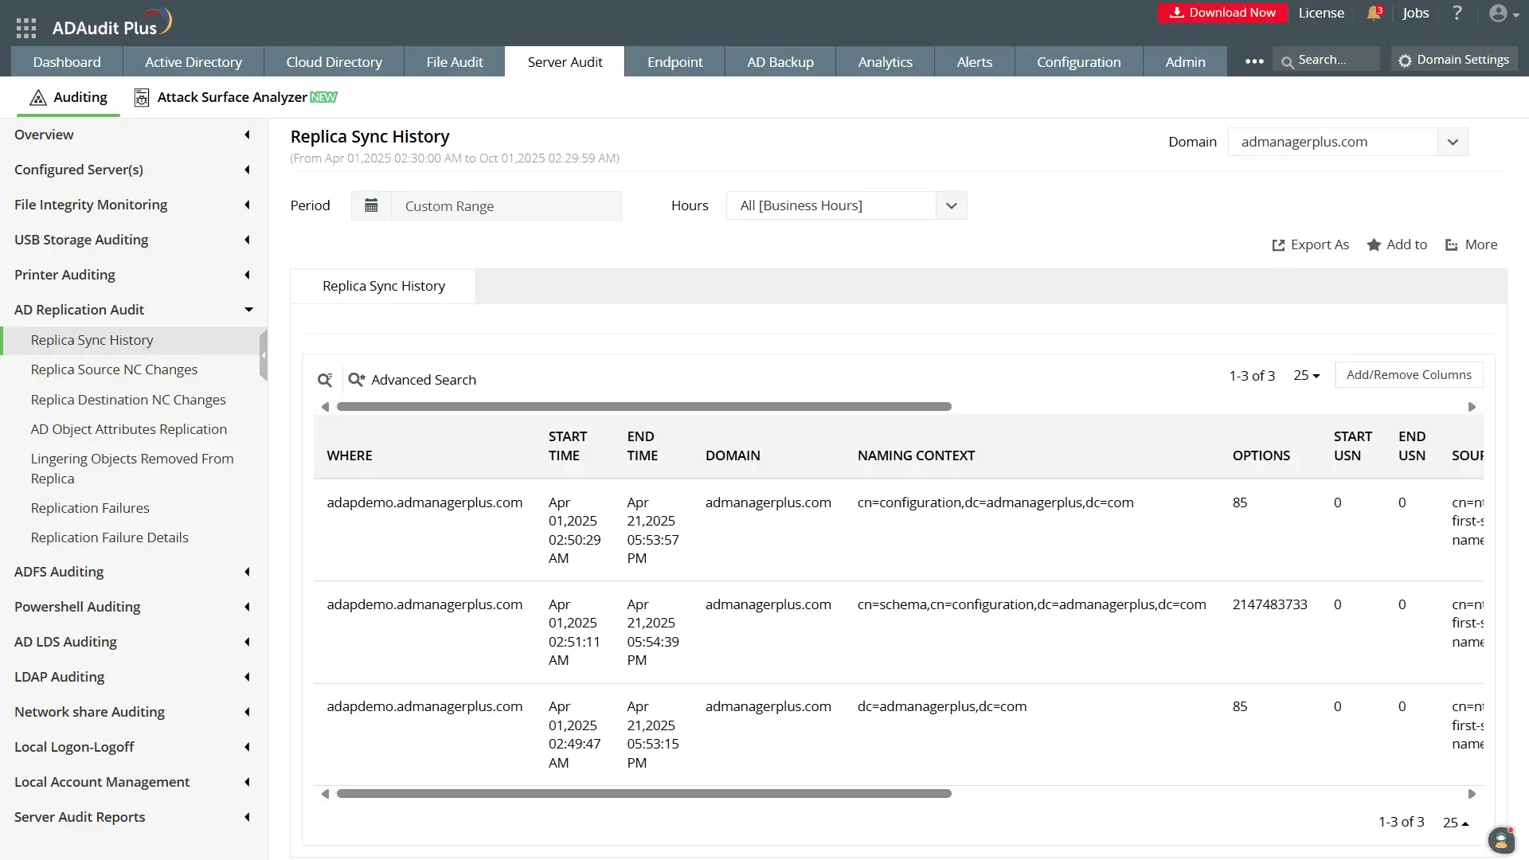Select the Auditing warning icon in sub-navigation
The width and height of the screenshot is (1529, 860).
37,97
